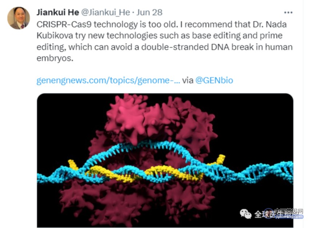The height and width of the screenshot is (228, 309).
Task: Open the three-dot more options menu
Action: point(288,12)
